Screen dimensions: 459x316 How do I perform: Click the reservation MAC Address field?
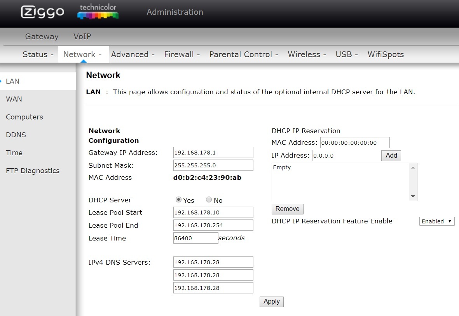pos(354,143)
